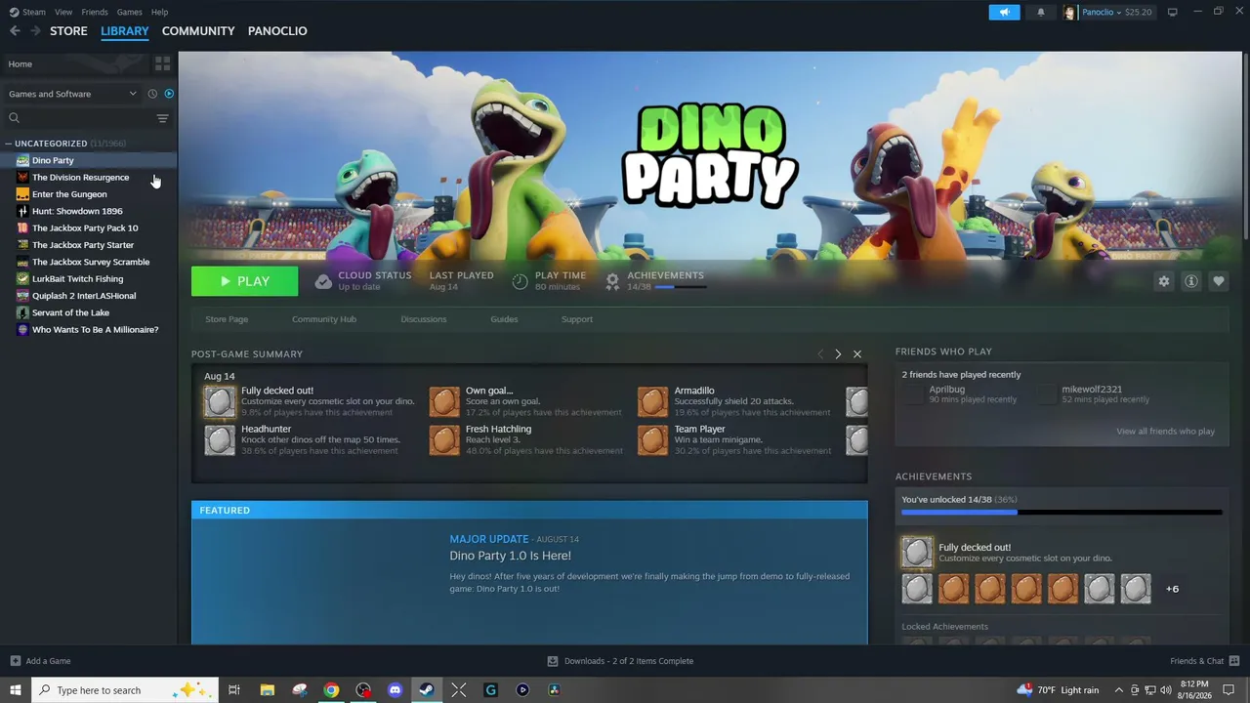This screenshot has height=703, width=1250.
Task: Open the announcements megaphone button
Action: [x=1004, y=12]
